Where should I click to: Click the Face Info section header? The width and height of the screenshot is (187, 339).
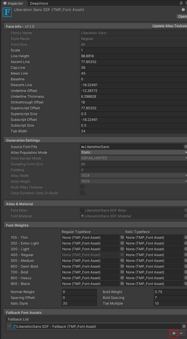point(77,26)
